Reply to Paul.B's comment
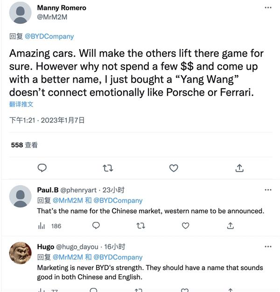The height and width of the screenshot is (292, 280). (96, 226)
